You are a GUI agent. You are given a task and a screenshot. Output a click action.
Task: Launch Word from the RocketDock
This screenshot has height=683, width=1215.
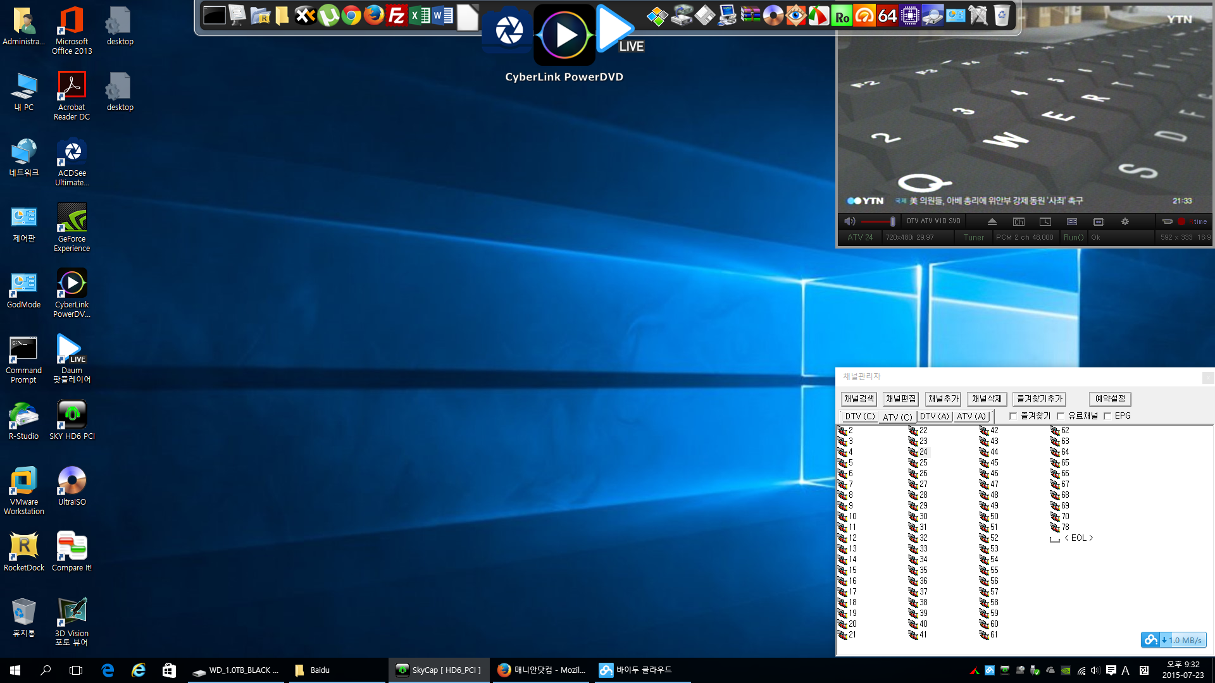coord(442,15)
